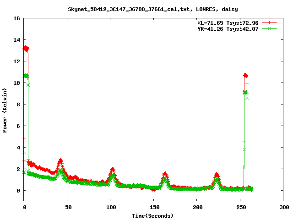Click the green calibration plateau near time 255

click(x=245, y=93)
